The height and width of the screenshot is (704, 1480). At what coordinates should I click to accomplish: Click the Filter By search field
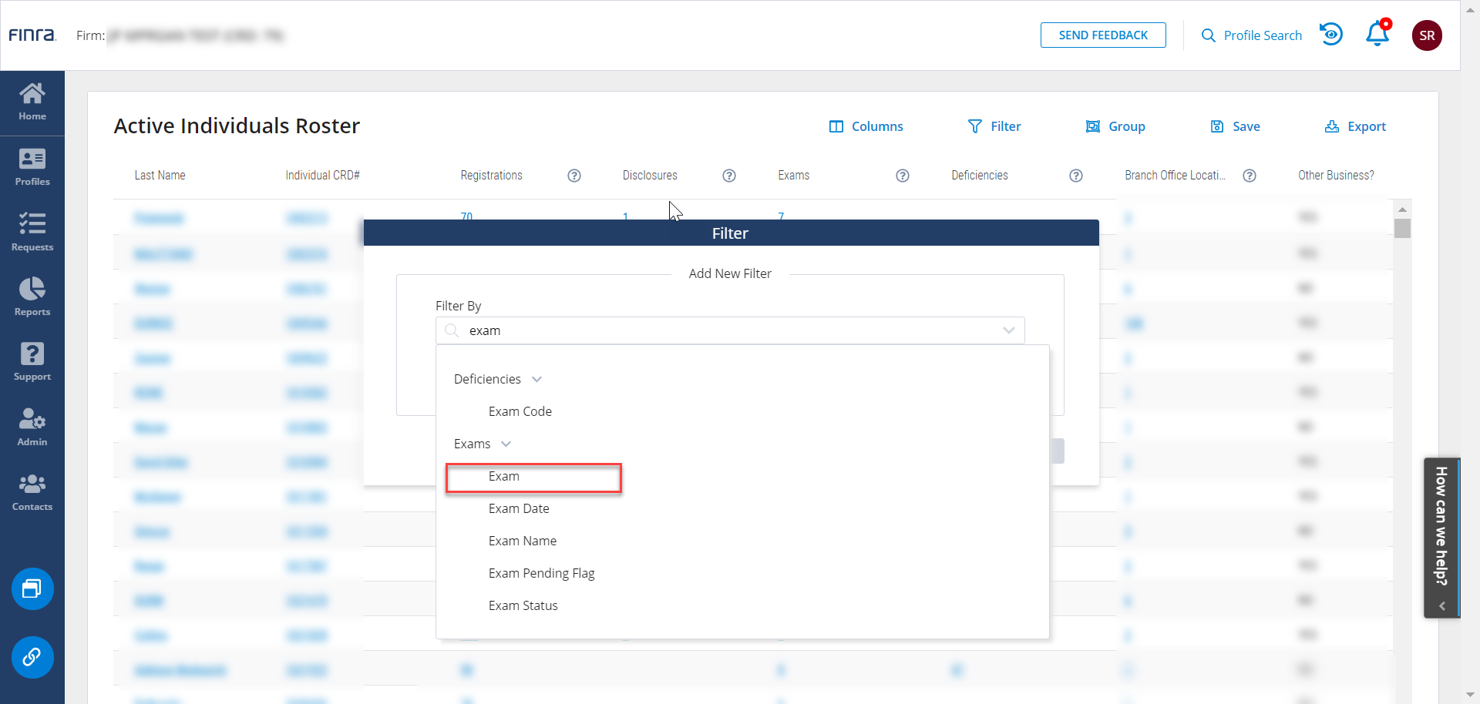725,330
